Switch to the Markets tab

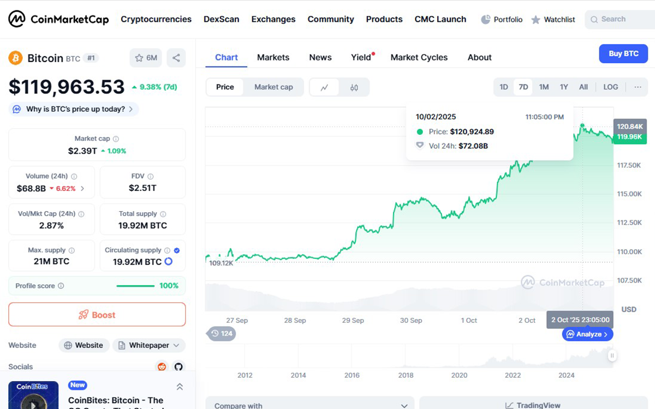tap(273, 57)
